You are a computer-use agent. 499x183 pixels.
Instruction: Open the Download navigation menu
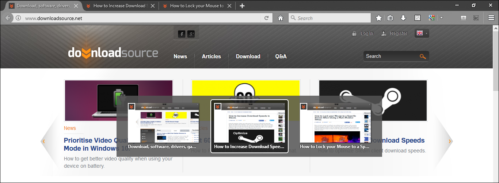tap(248, 56)
